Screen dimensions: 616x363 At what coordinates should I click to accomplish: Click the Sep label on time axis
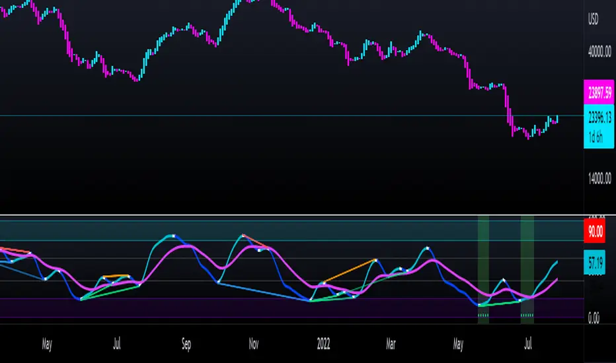186,344
